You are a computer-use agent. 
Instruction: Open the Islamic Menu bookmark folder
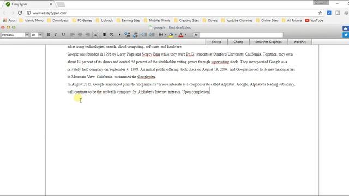[x=32, y=20]
